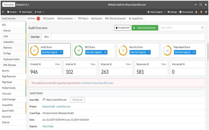Open Redirects in the sidebar
209x130 pixels.
click(x=13, y=48)
